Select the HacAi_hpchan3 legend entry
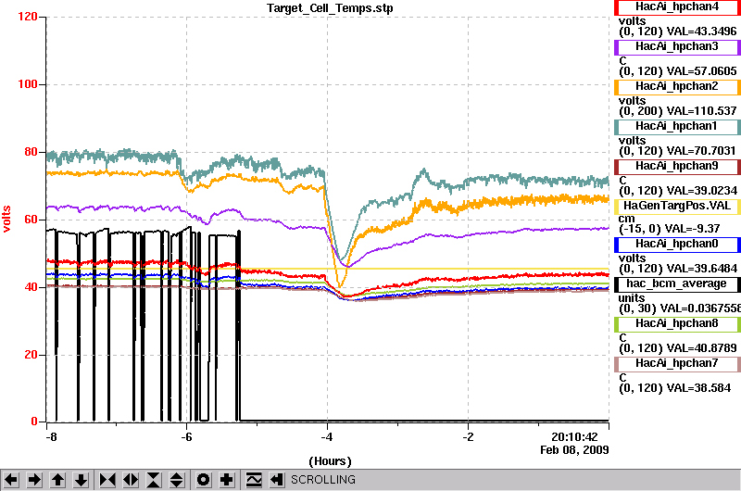This screenshot has height=491, width=741. coord(677,47)
